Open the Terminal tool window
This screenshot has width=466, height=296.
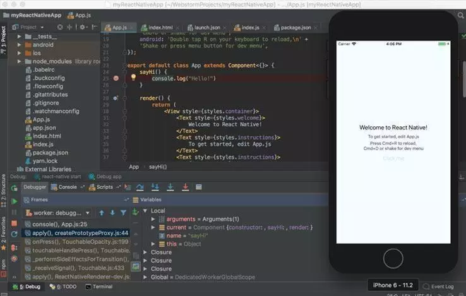coord(99,287)
